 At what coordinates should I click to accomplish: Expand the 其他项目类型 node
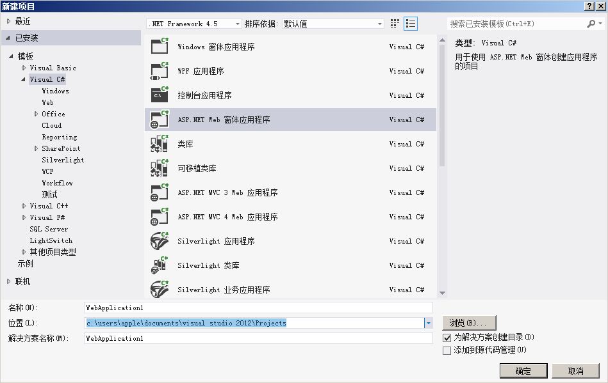pos(24,252)
